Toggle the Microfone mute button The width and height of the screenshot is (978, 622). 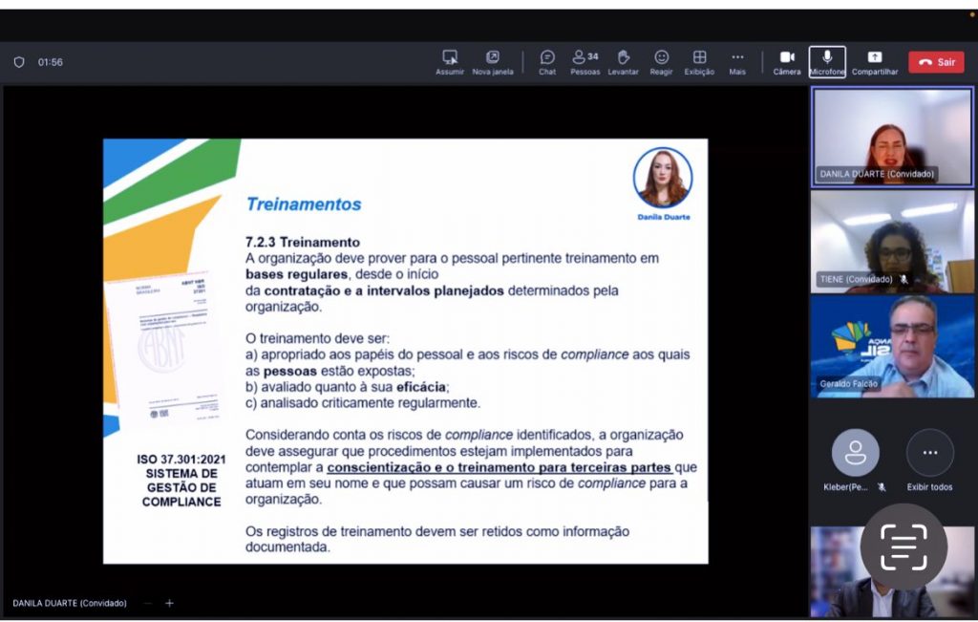(x=827, y=57)
